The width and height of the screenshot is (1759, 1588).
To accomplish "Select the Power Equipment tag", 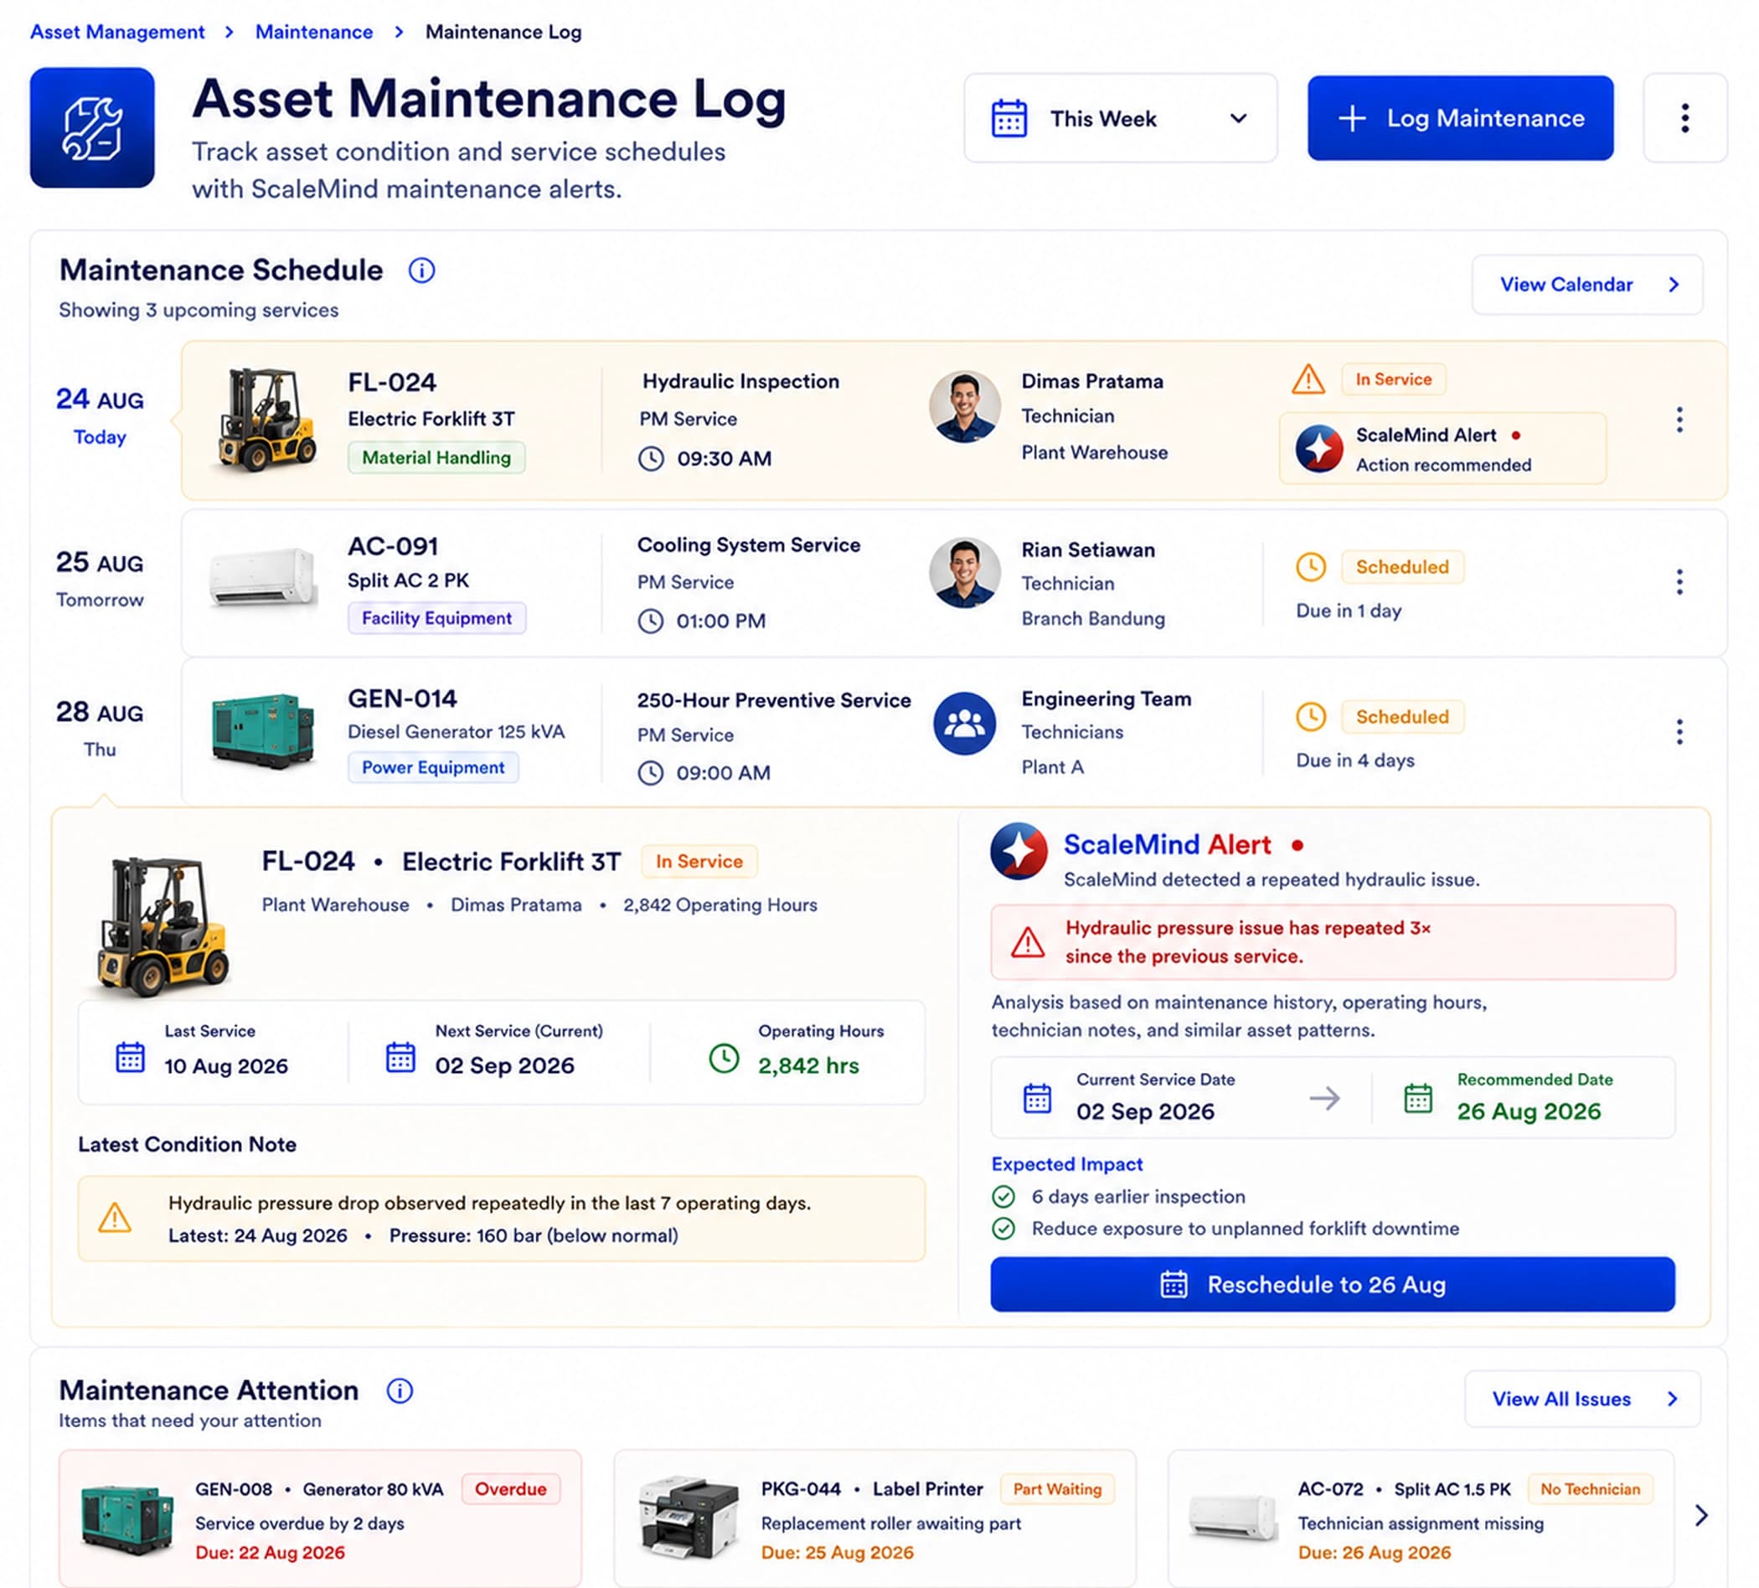I will (x=433, y=767).
